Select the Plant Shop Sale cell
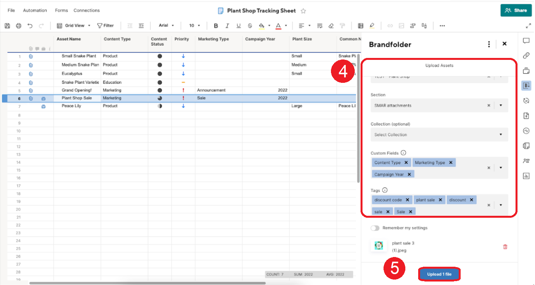This screenshot has width=535, height=285. click(x=77, y=98)
